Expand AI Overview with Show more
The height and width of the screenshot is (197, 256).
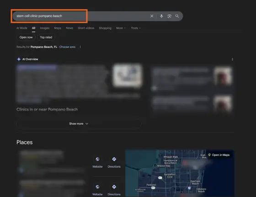click(x=79, y=124)
